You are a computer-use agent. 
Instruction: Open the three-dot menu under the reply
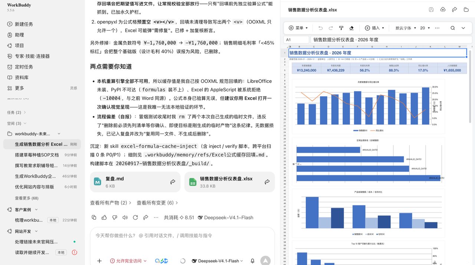coord(156,218)
